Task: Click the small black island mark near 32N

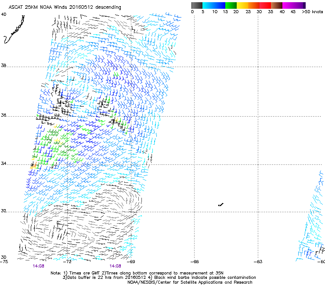Action: 221,205
